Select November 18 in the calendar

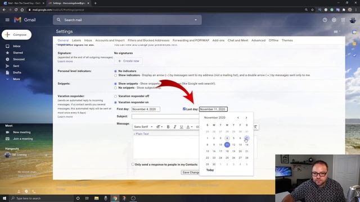point(227,151)
